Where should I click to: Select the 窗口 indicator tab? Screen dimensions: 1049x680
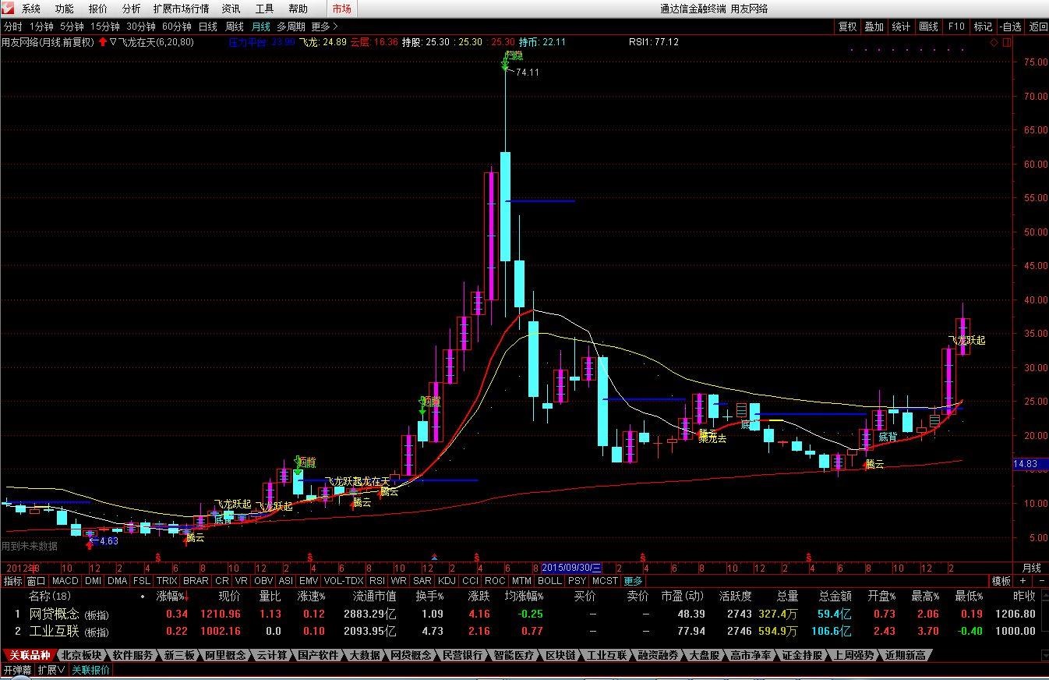pos(37,581)
